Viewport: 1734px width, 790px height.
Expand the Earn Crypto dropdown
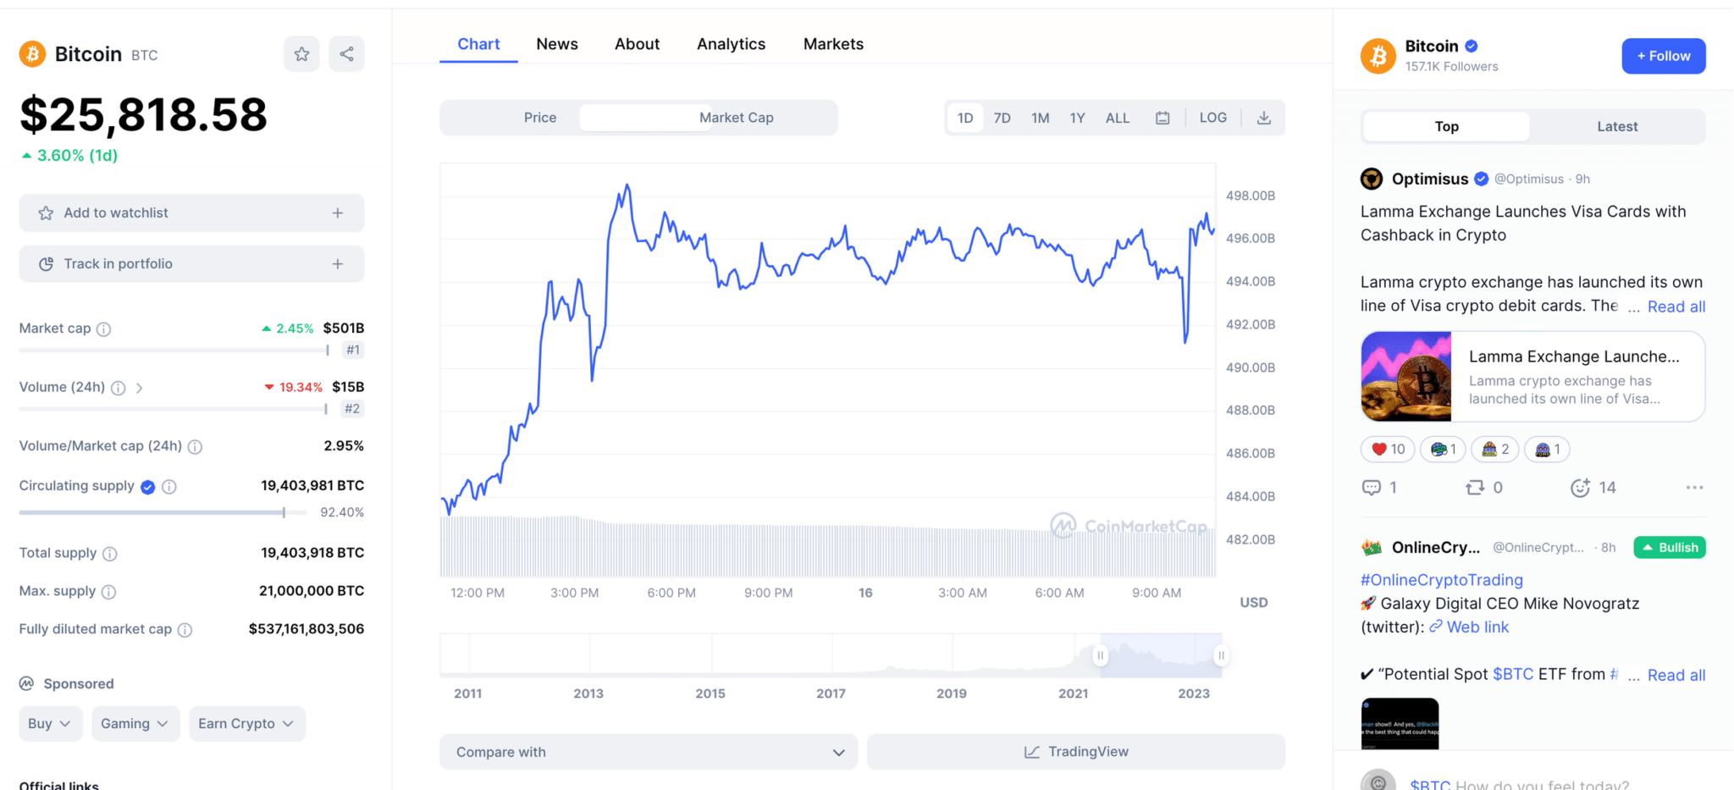click(x=246, y=723)
